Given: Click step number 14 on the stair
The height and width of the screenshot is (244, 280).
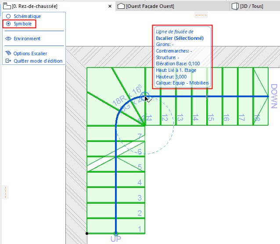Looking at the screenshot, I should tap(195, 118).
